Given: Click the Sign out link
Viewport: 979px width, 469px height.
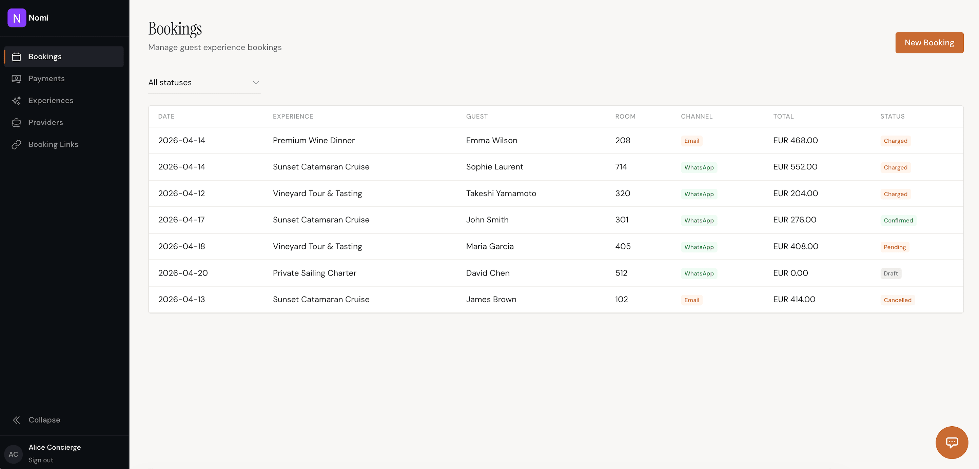Looking at the screenshot, I should 41,460.
